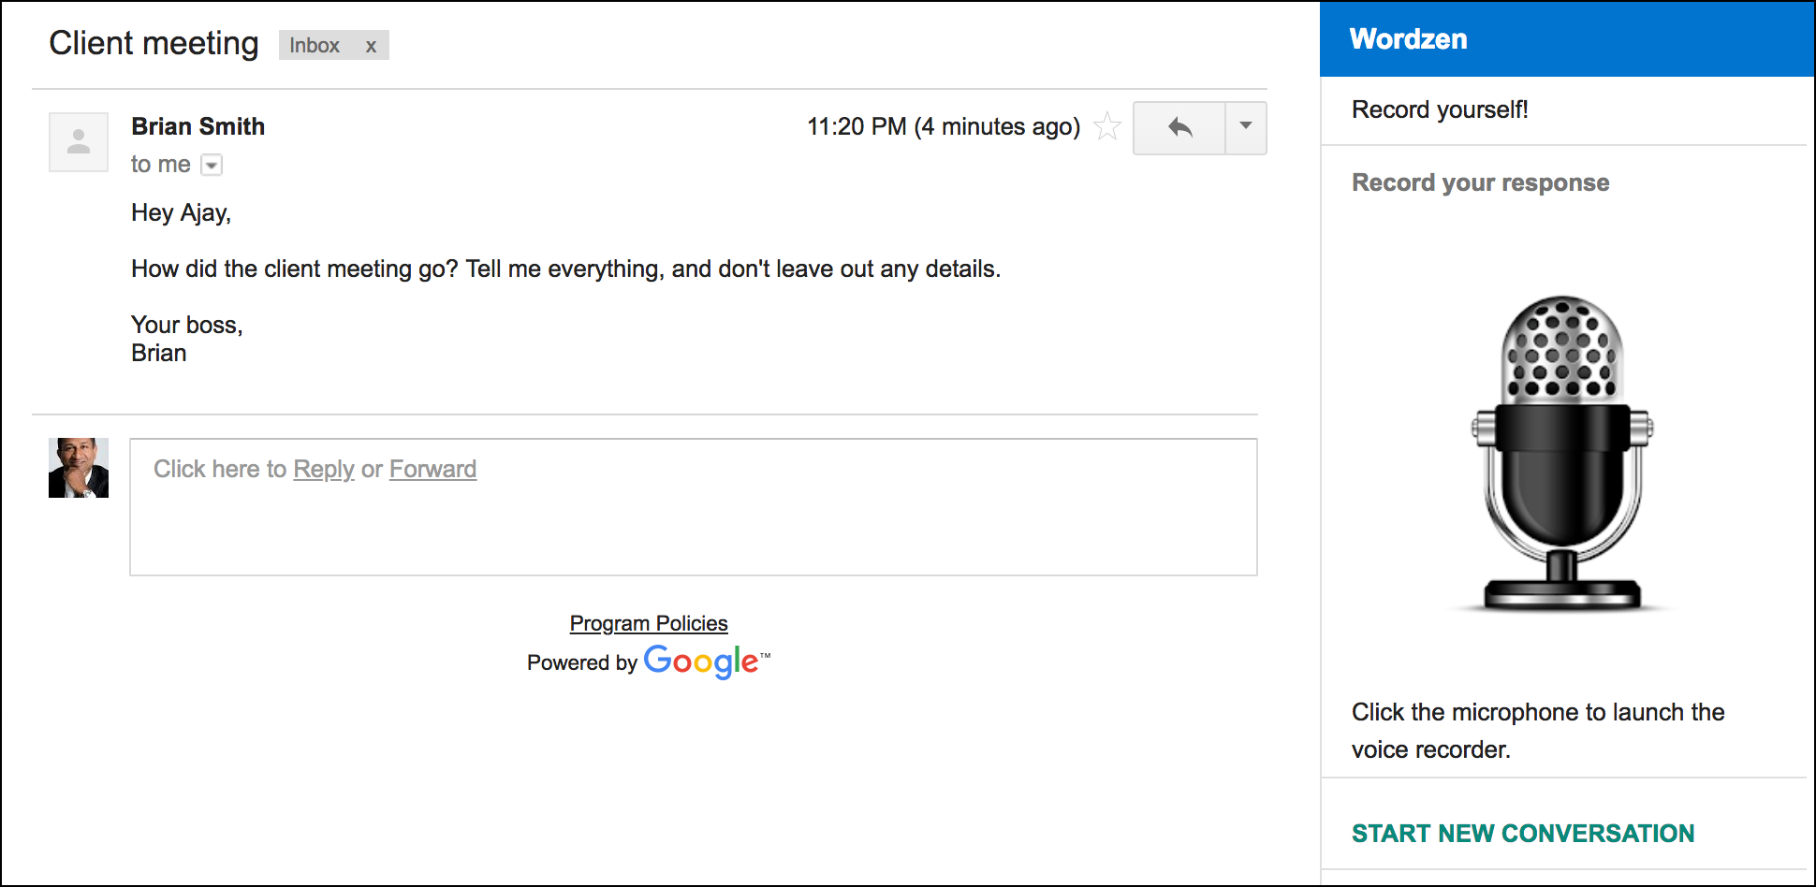Click the Record yourself! section header
The width and height of the screenshot is (1816, 887).
click(x=1440, y=109)
